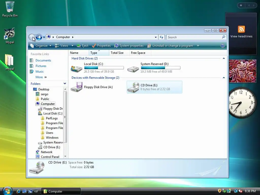Click the muted volume tray icon
This screenshot has height=195, width=260.
(x=240, y=191)
